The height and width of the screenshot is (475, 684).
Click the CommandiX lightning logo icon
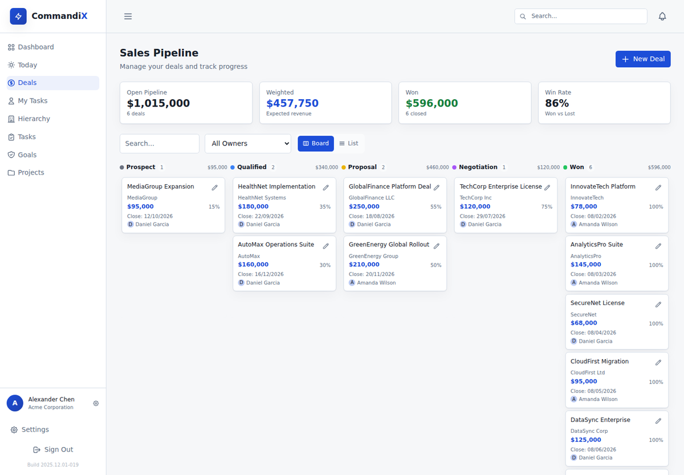pos(18,16)
